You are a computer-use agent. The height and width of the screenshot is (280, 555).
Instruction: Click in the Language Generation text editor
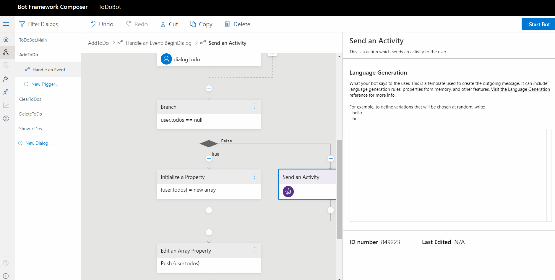(448, 175)
